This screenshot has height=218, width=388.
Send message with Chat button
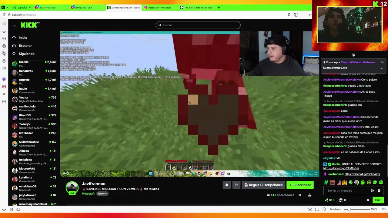[378, 200]
